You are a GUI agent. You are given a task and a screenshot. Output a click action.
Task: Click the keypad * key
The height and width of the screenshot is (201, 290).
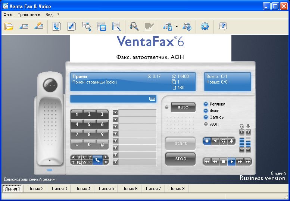pos(77,144)
